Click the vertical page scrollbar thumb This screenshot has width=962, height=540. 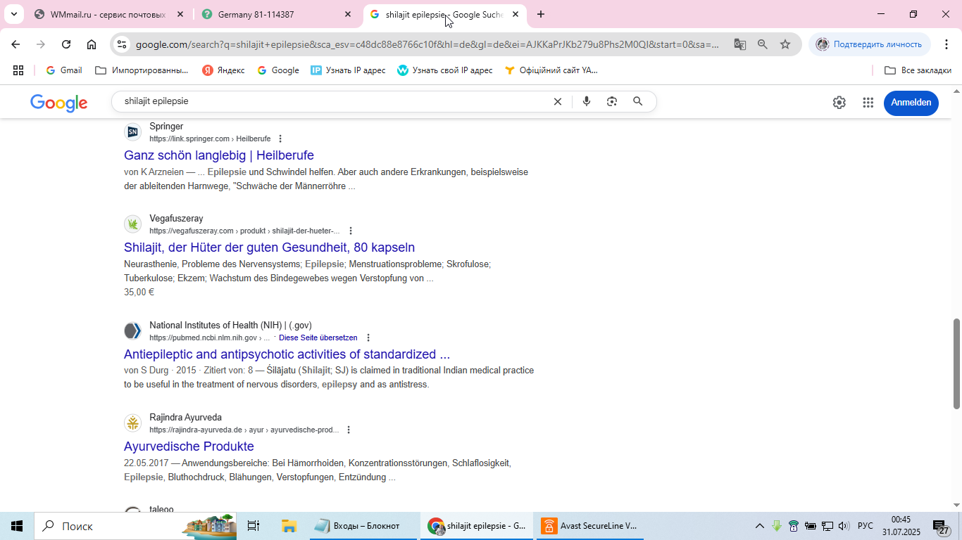pos(956,364)
